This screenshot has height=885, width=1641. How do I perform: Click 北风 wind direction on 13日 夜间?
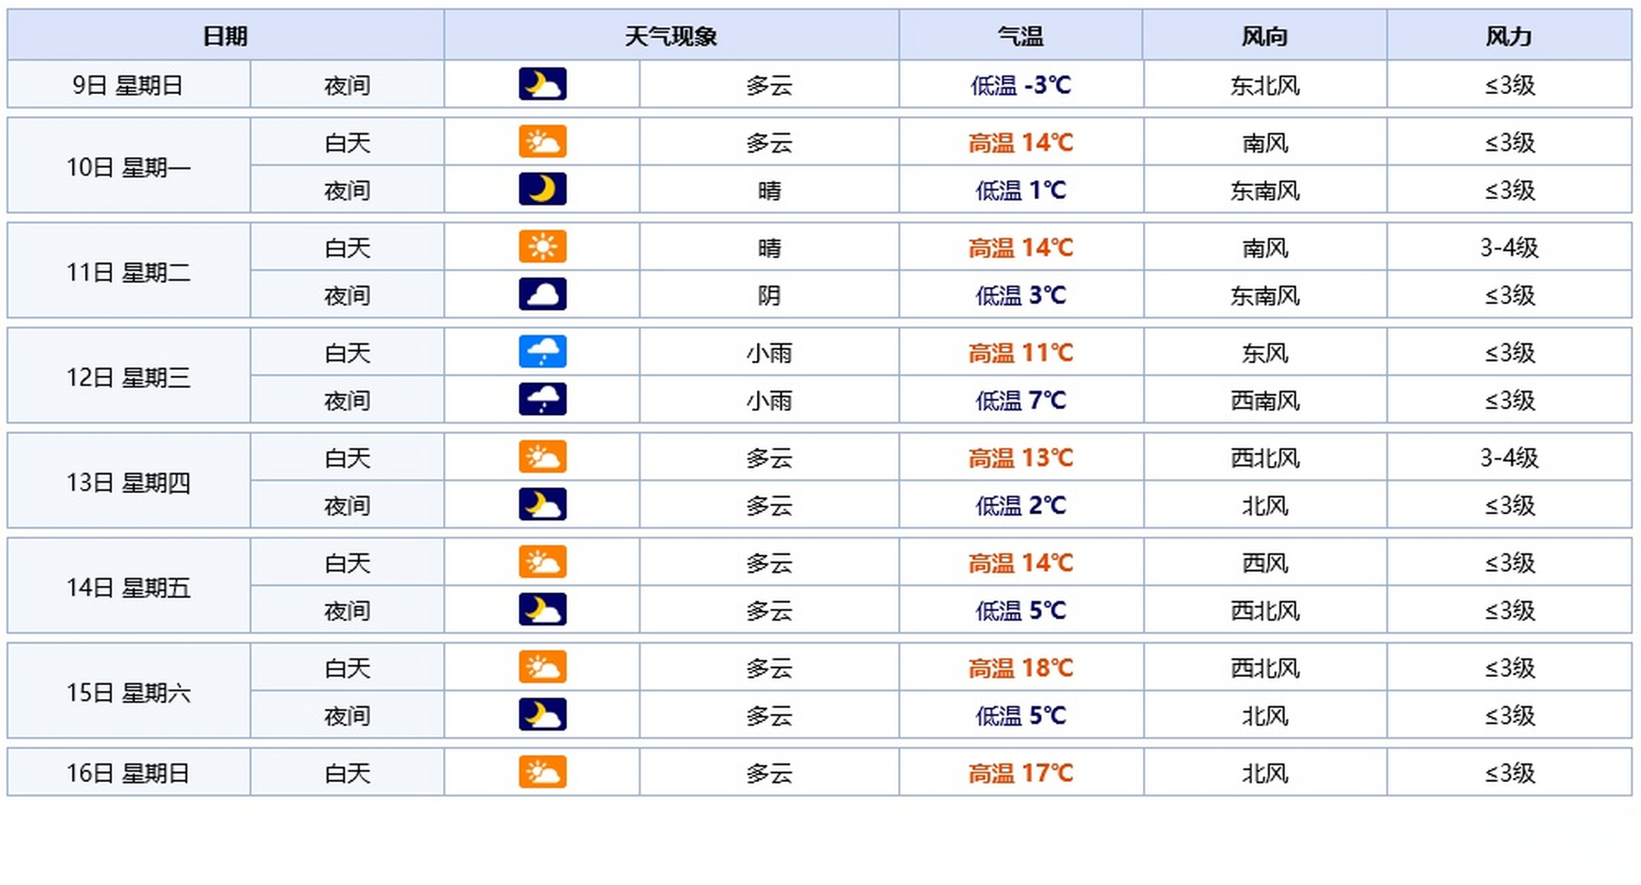1265,505
